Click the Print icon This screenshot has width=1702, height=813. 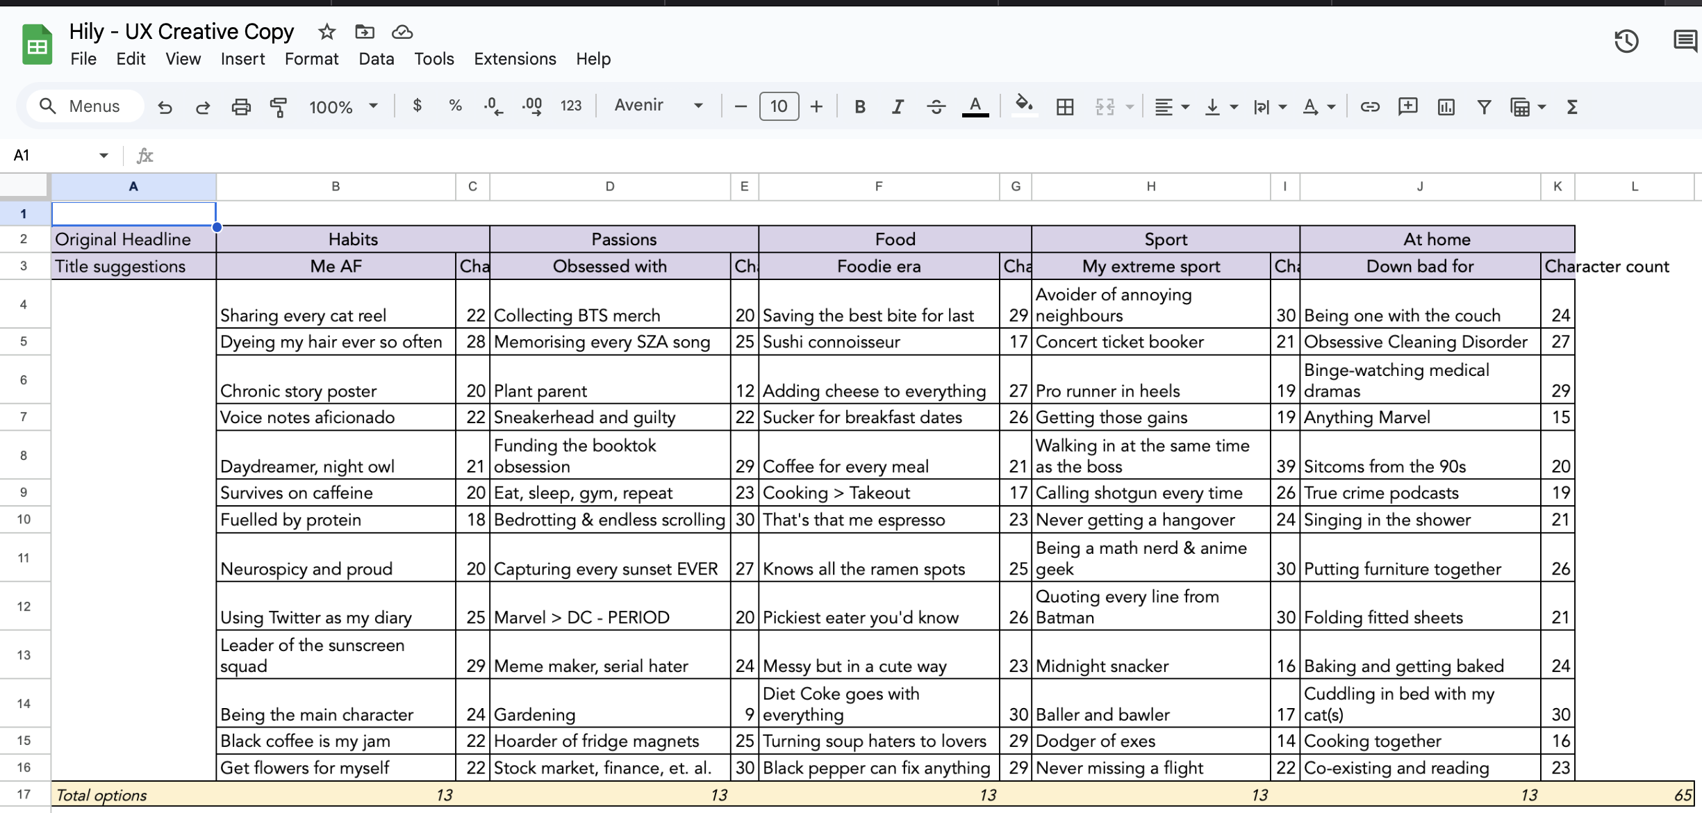point(240,107)
